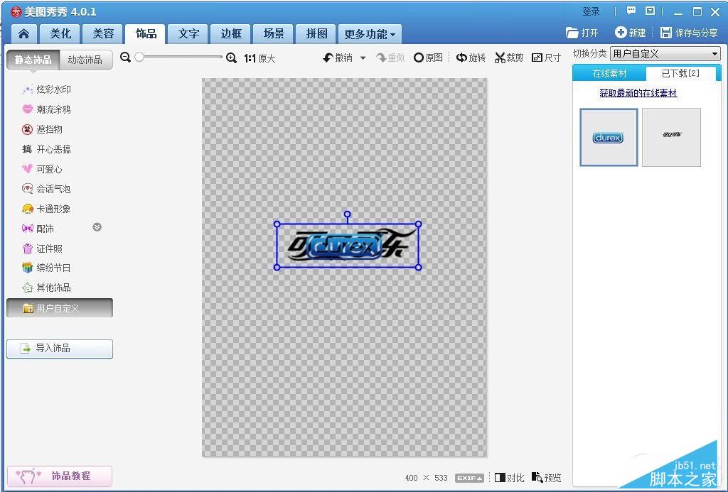Click the durex sticker on the canvas
Screen dimensions: 728x492
point(346,248)
